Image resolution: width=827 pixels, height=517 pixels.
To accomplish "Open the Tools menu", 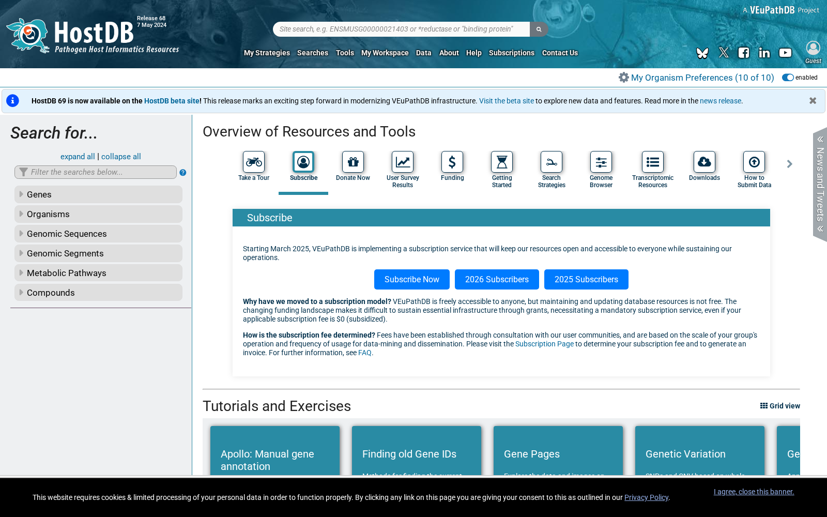I will pos(345,53).
